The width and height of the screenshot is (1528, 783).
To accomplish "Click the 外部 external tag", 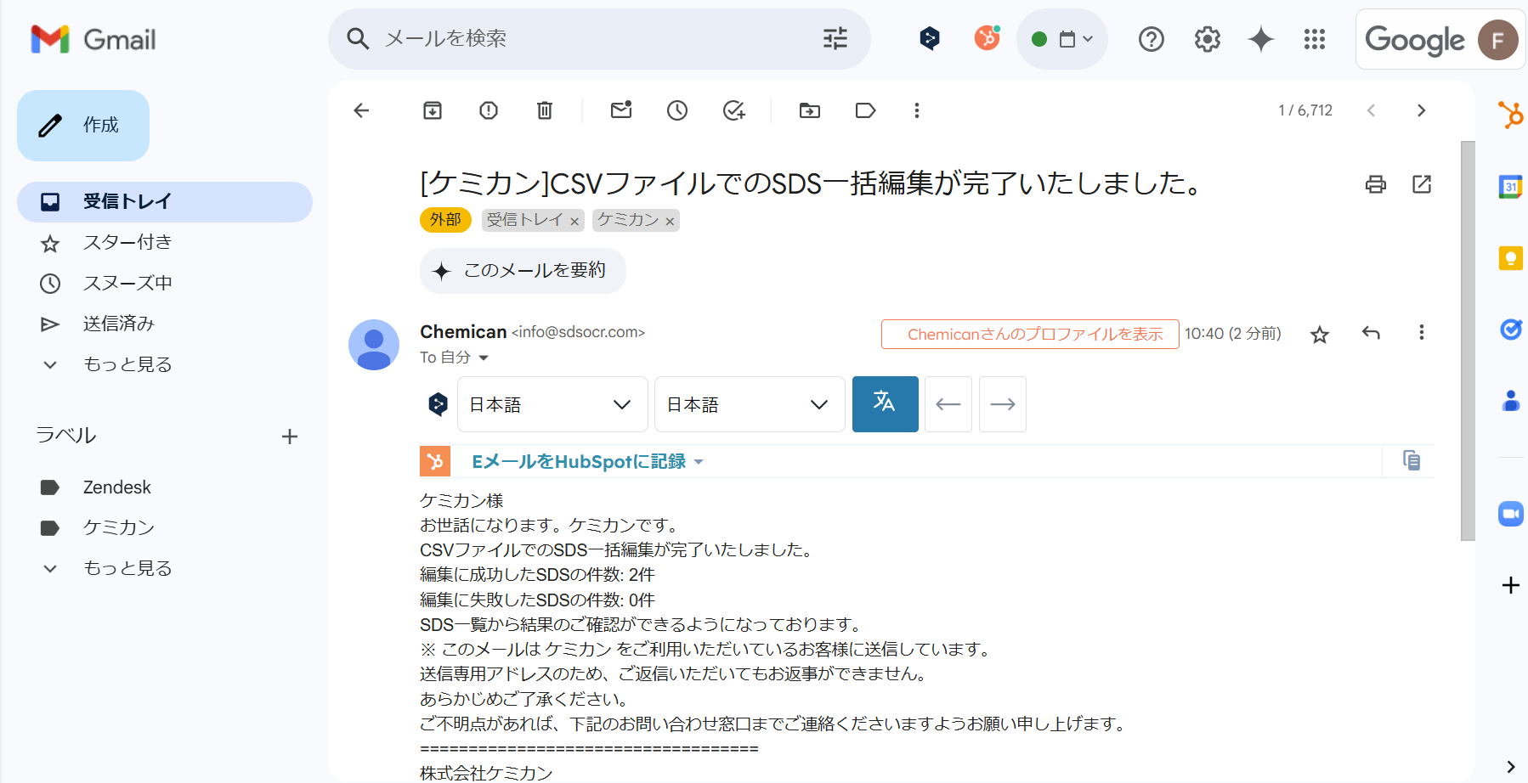I will point(445,220).
